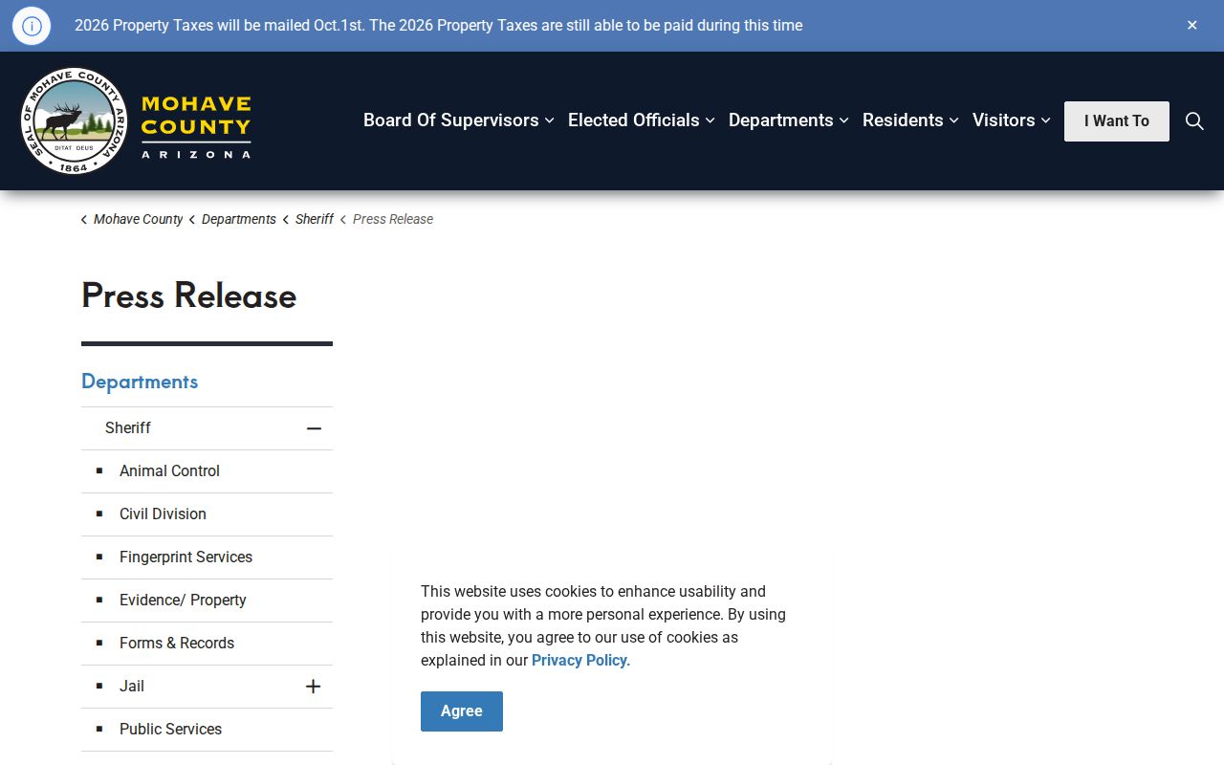Open the Board Of Supervisors dropdown menu
Image resolution: width=1224 pixels, height=765 pixels.
[459, 120]
